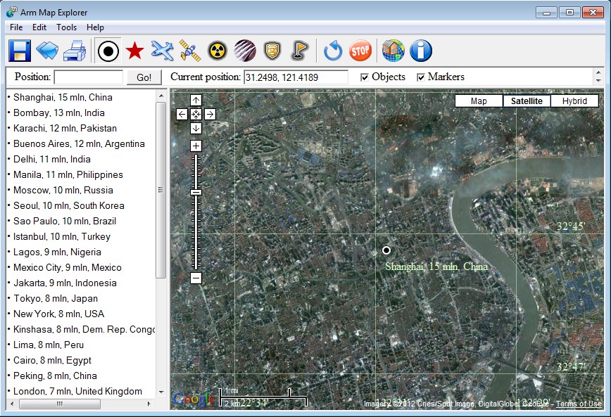The height and width of the screenshot is (417, 611).
Task: Click the map zoom slider handle
Action: [196, 192]
